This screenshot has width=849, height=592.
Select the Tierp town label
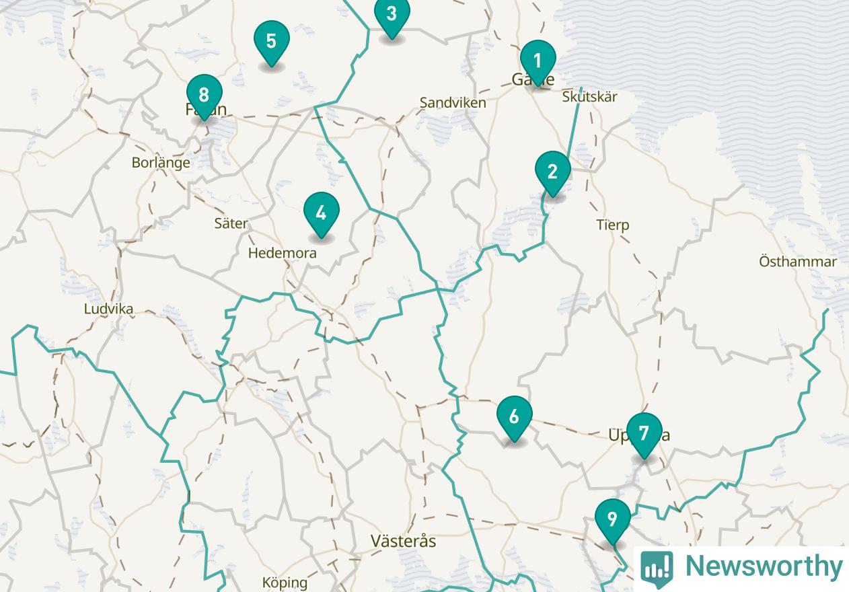(613, 225)
